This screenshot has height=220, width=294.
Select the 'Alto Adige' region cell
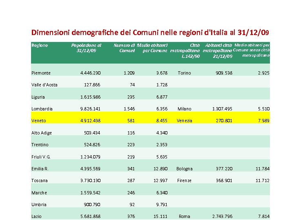click(42, 133)
